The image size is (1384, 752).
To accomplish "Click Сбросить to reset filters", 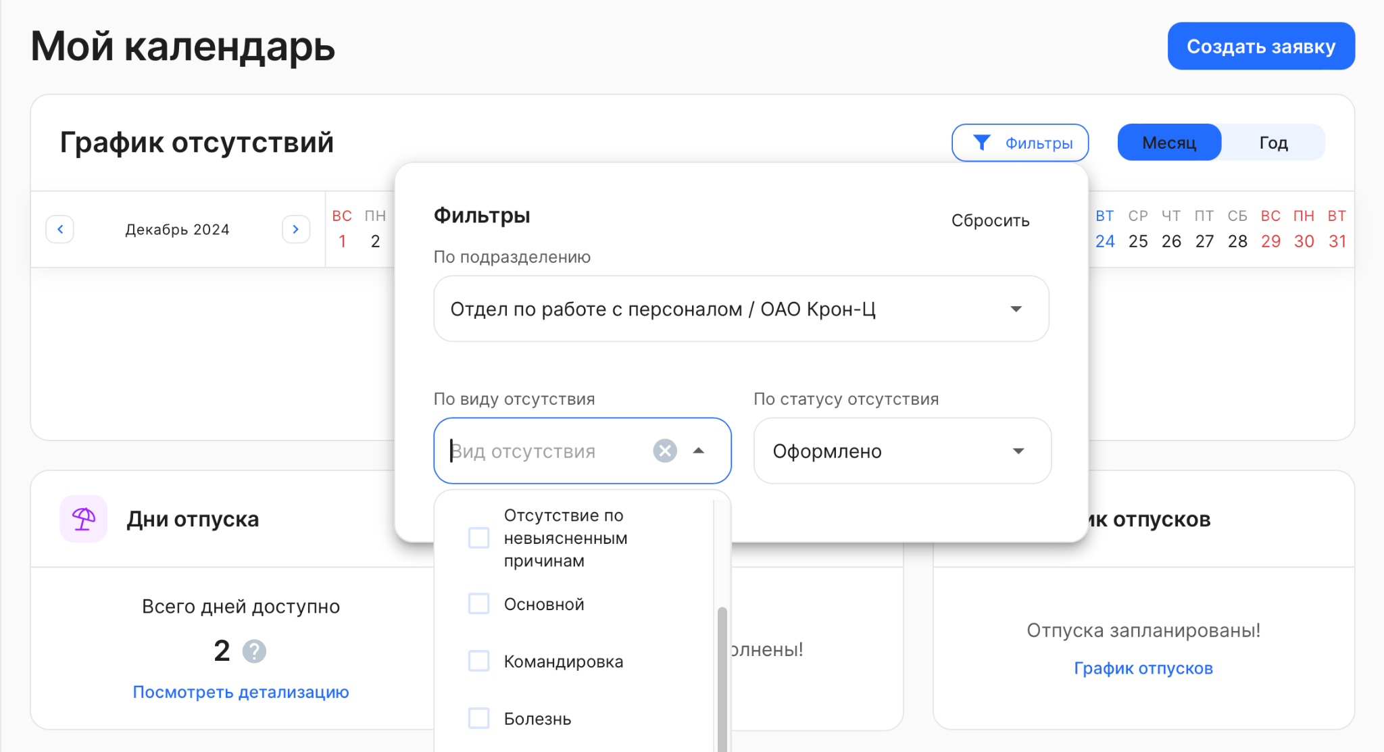I will point(990,220).
